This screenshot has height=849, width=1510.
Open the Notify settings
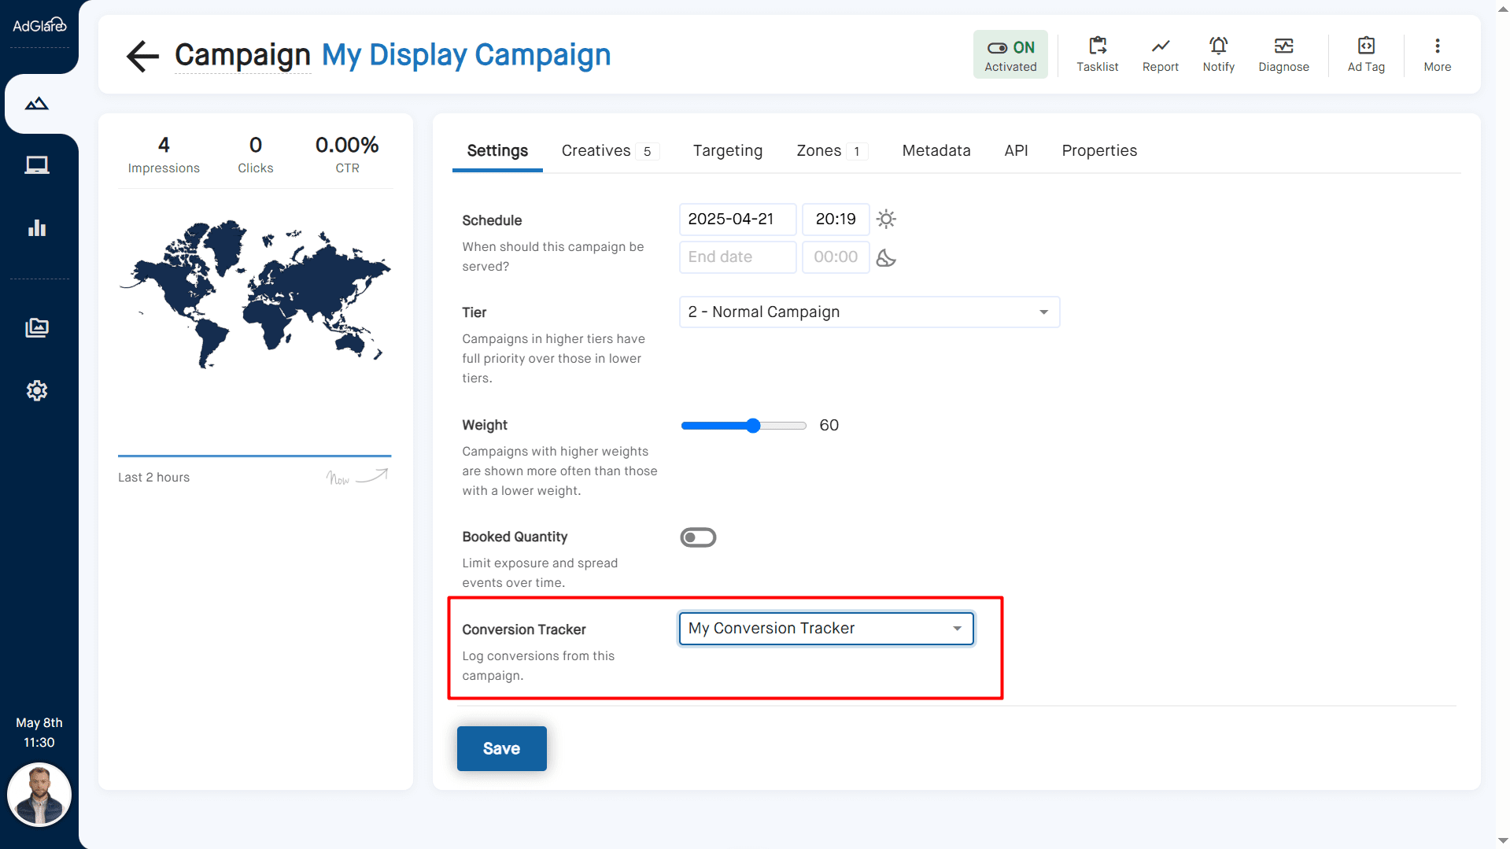(1218, 54)
